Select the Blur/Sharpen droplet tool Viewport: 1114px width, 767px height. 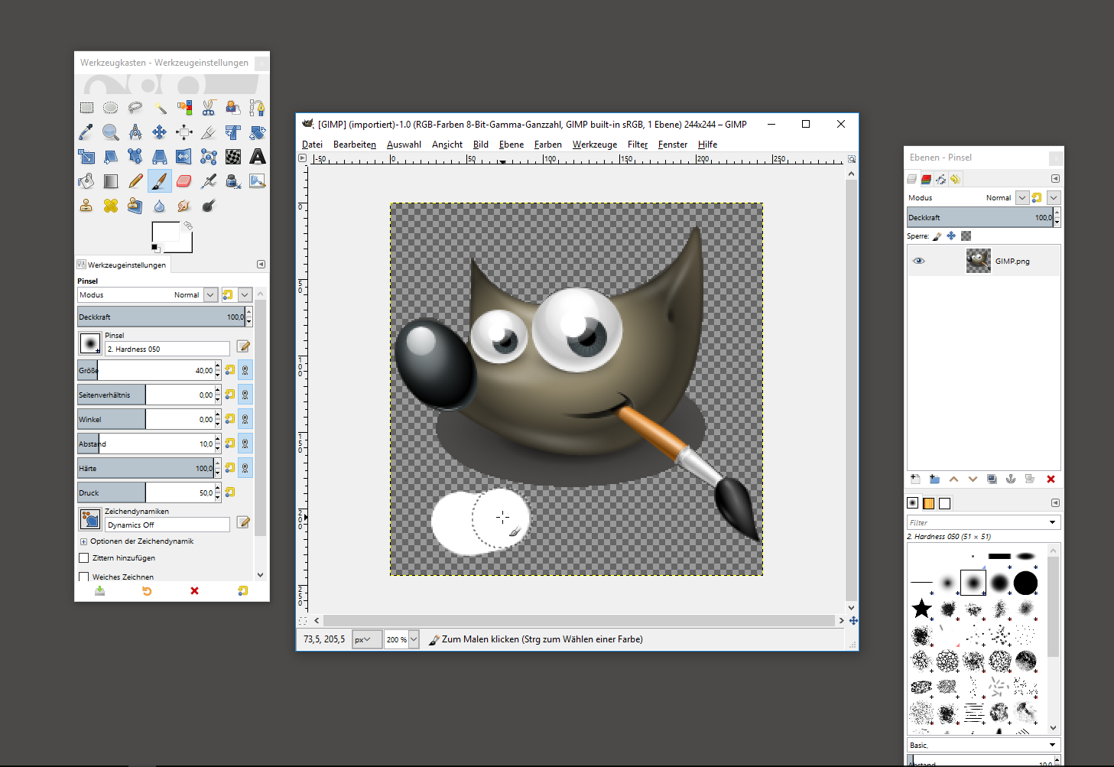click(x=160, y=206)
